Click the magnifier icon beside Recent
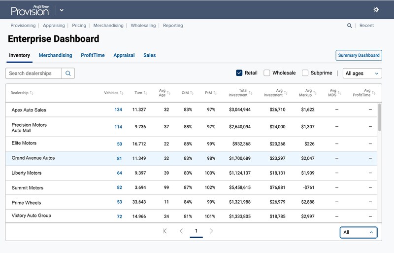The width and height of the screenshot is (394, 253). point(349,26)
